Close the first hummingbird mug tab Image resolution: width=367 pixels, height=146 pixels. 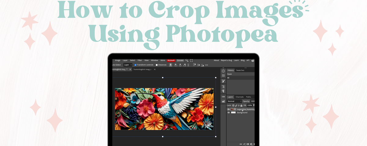point(130,69)
